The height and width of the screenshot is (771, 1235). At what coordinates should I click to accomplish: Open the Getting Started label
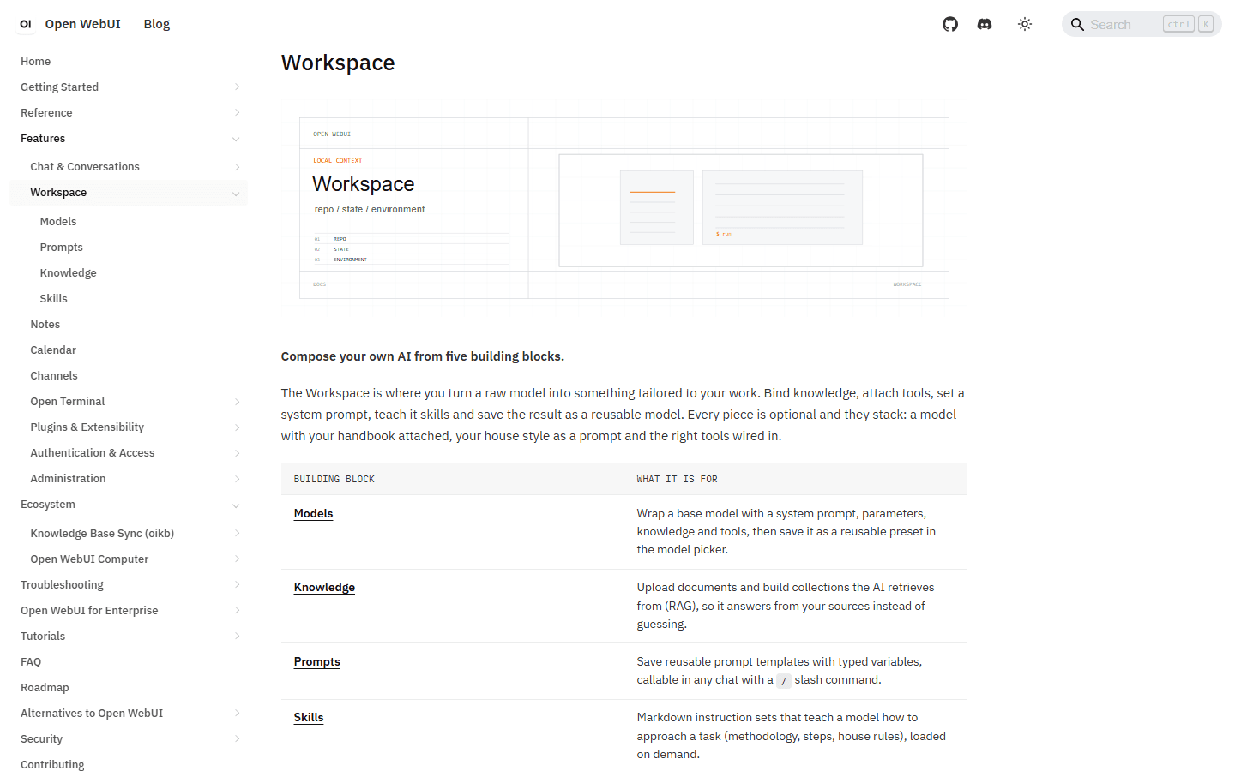59,87
